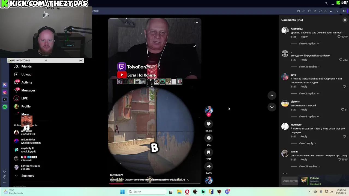Click the edit page icon in address bar
This screenshot has height=196, width=349.
pos(298,11)
